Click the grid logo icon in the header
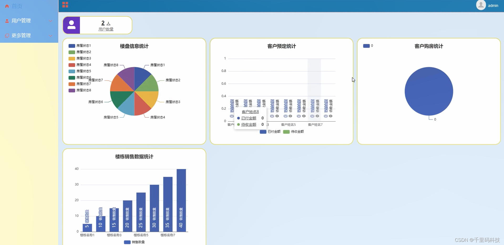Viewport: 504px width, 245px height. coord(65,5)
